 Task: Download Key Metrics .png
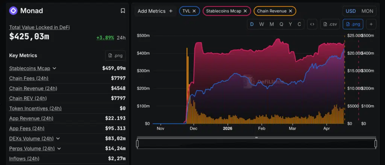point(115,56)
